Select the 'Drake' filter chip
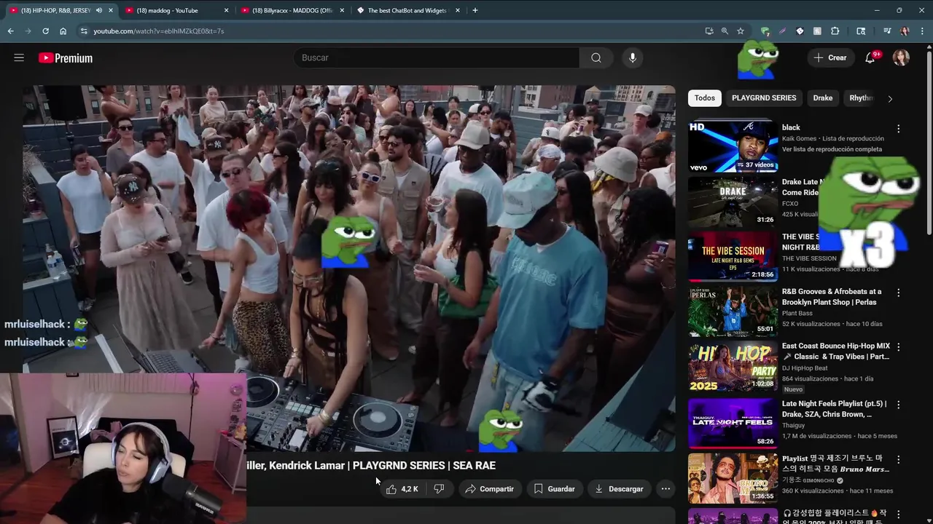The image size is (933, 524). click(x=823, y=98)
